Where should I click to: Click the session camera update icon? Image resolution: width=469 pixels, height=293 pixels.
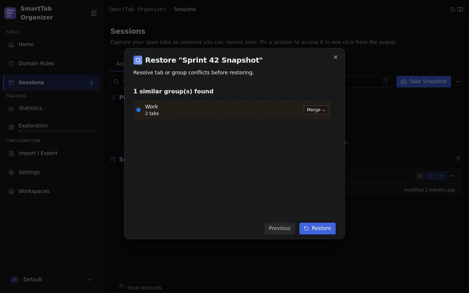click(x=420, y=176)
